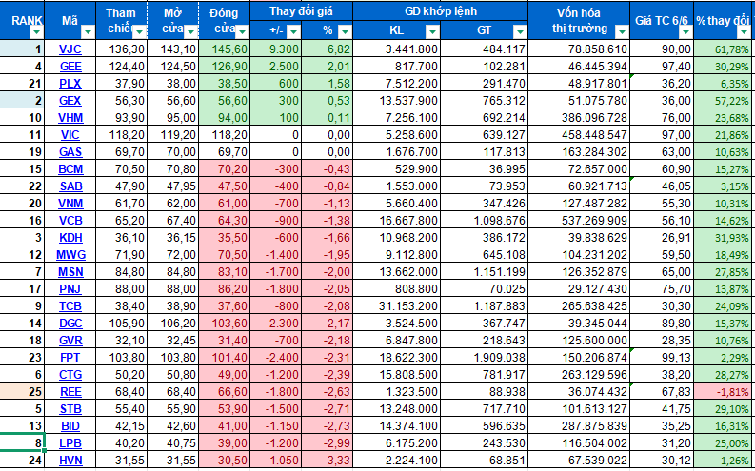
Task: Open the MWG ticker link
Action: (x=70, y=255)
